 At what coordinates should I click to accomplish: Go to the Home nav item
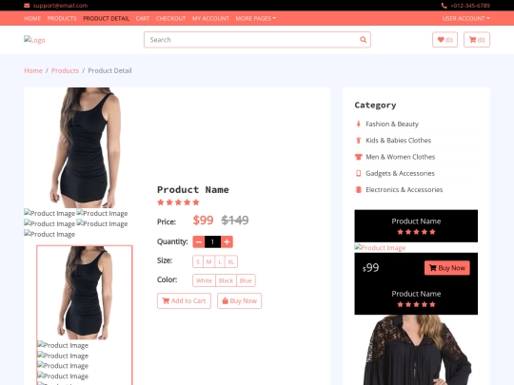[32, 18]
